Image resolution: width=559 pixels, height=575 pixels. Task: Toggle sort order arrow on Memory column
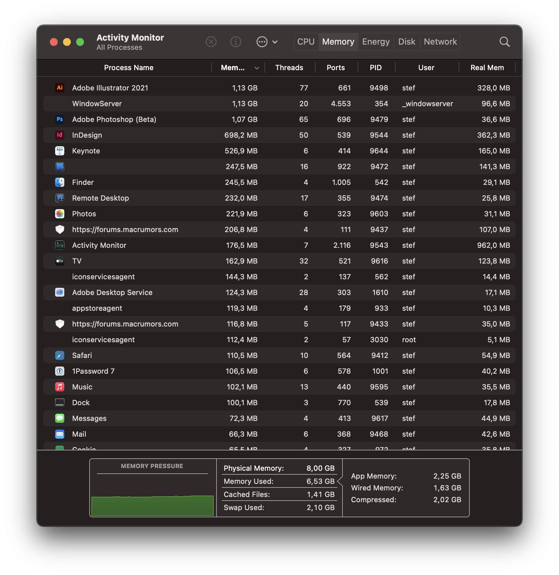click(x=257, y=68)
